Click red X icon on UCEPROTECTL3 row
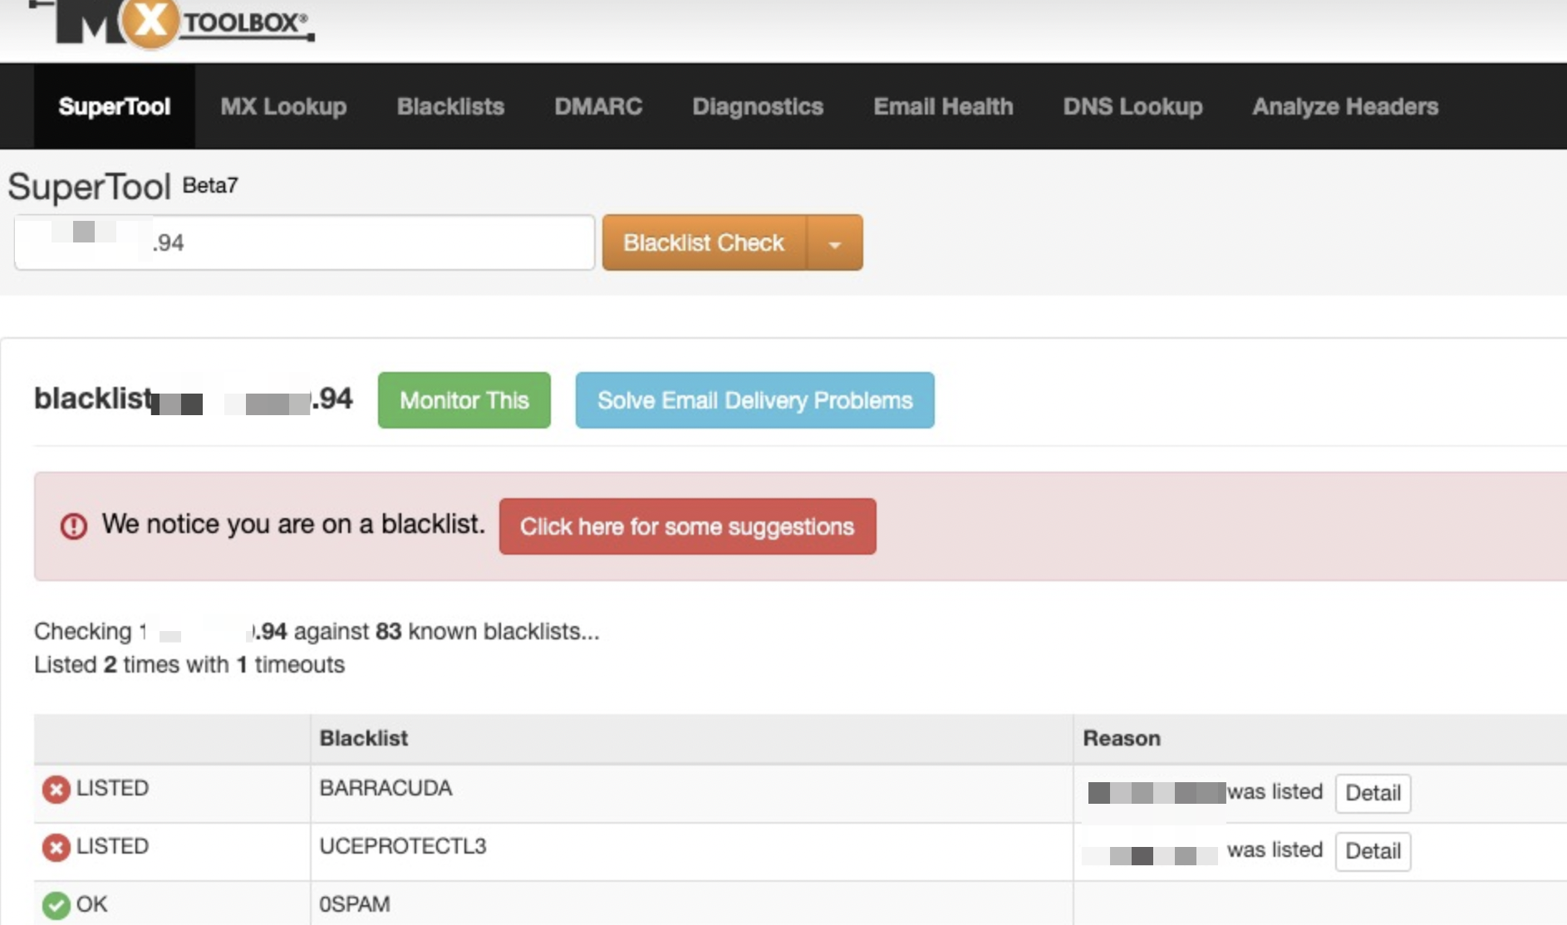Viewport: 1567px width, 925px height. (56, 847)
